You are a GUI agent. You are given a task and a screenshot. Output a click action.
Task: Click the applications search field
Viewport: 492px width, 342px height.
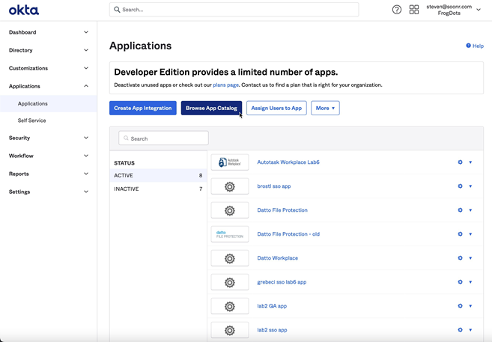click(x=164, y=138)
